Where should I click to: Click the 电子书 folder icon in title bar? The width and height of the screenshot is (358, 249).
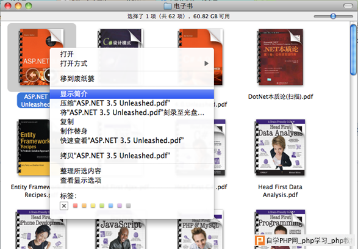(168, 6)
